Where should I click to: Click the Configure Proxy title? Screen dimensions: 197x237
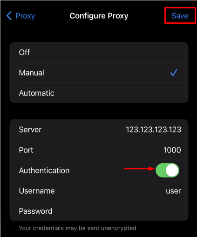point(99,16)
